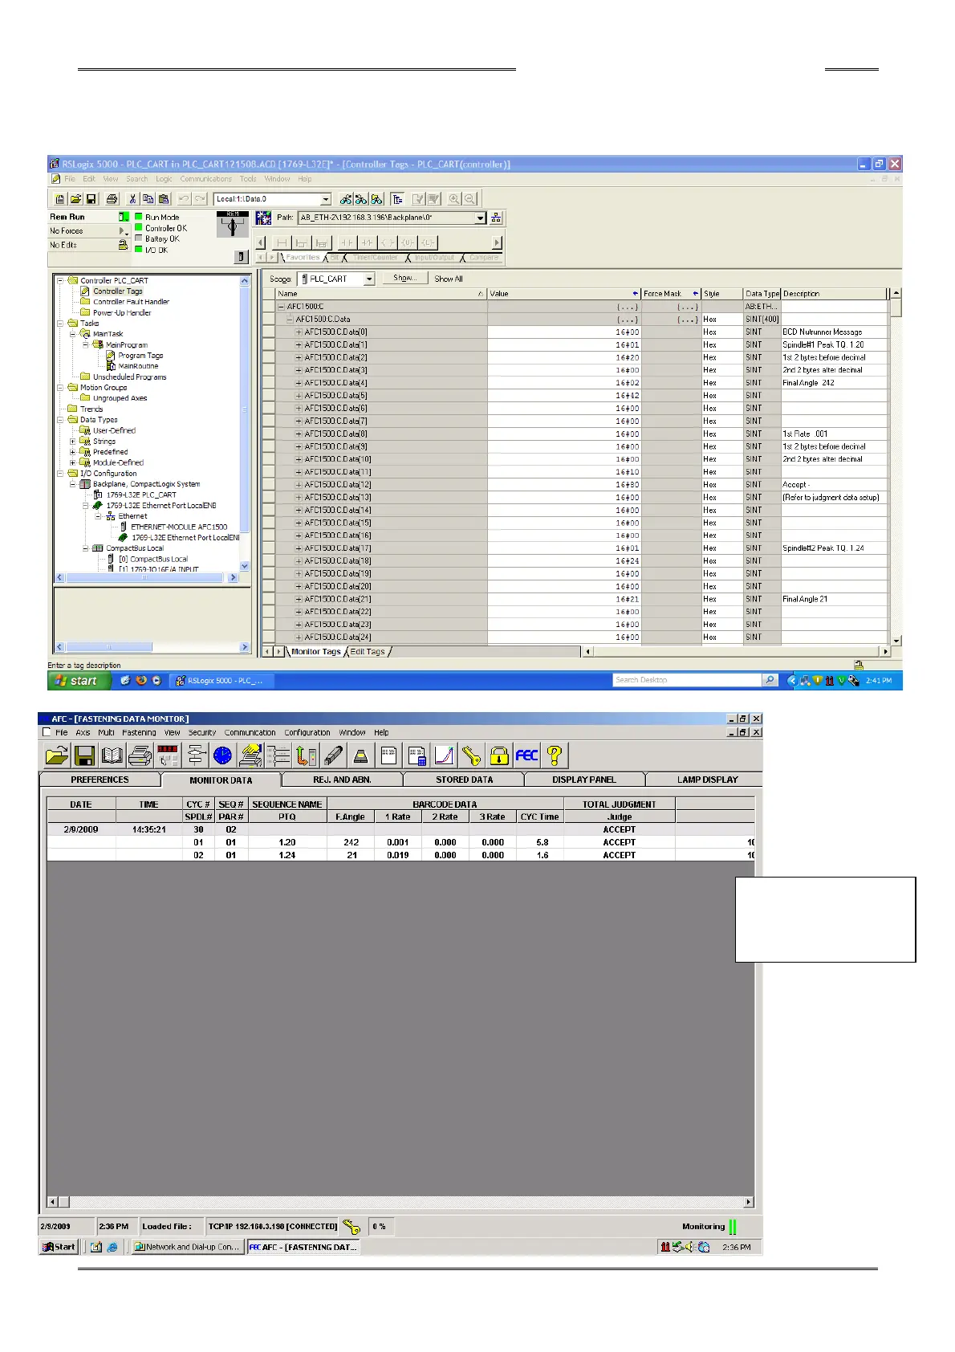Collapse the Tasks tree node
955x1352 pixels.
[x=60, y=323]
